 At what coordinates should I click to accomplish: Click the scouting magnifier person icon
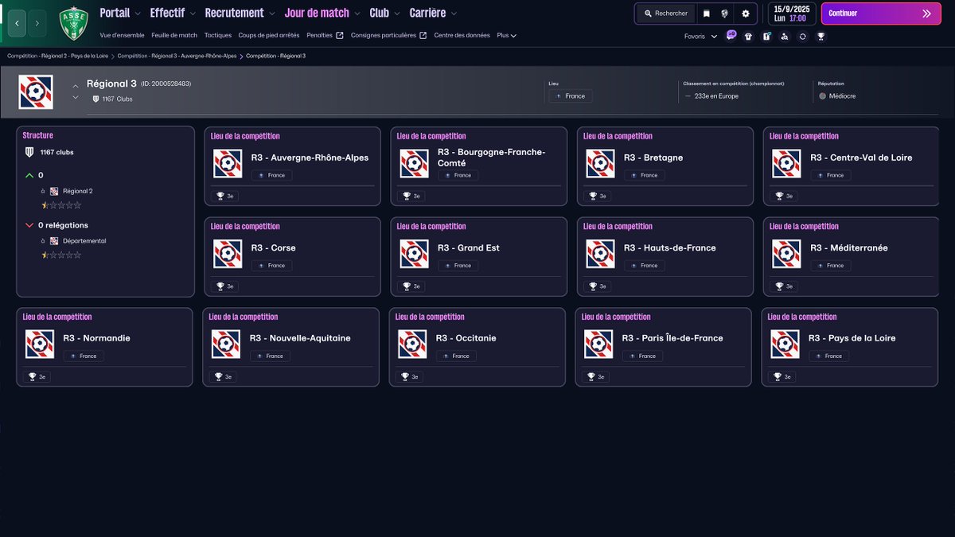pos(785,37)
